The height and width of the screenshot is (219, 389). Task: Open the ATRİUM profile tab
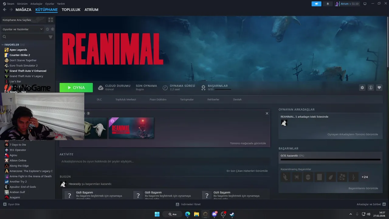point(91,10)
